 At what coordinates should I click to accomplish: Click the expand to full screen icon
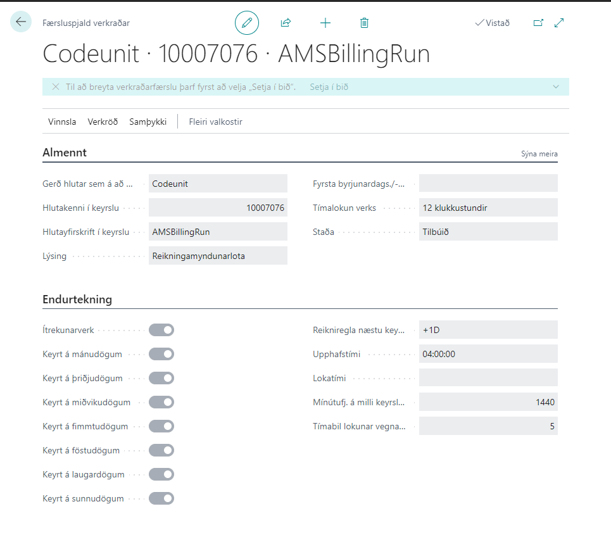559,23
